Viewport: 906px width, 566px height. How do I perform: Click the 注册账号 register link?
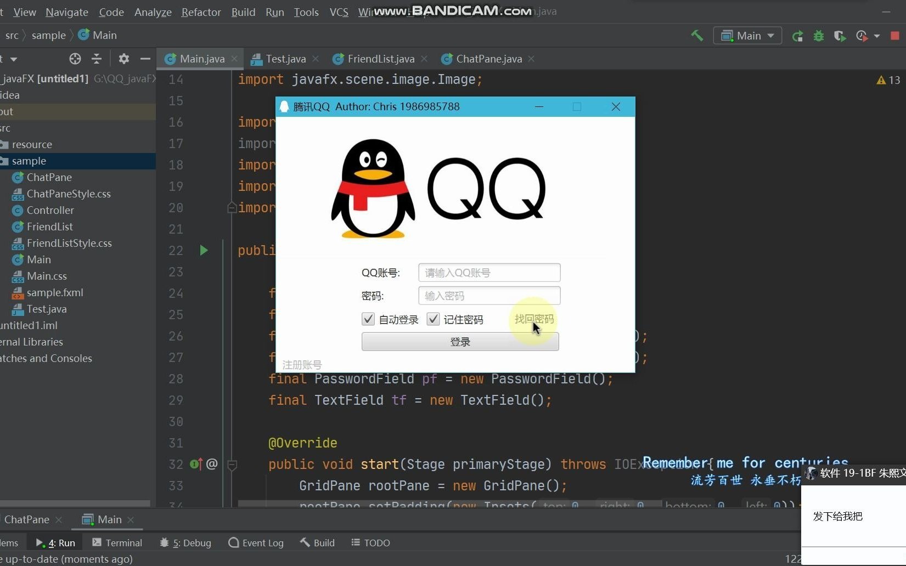302,365
